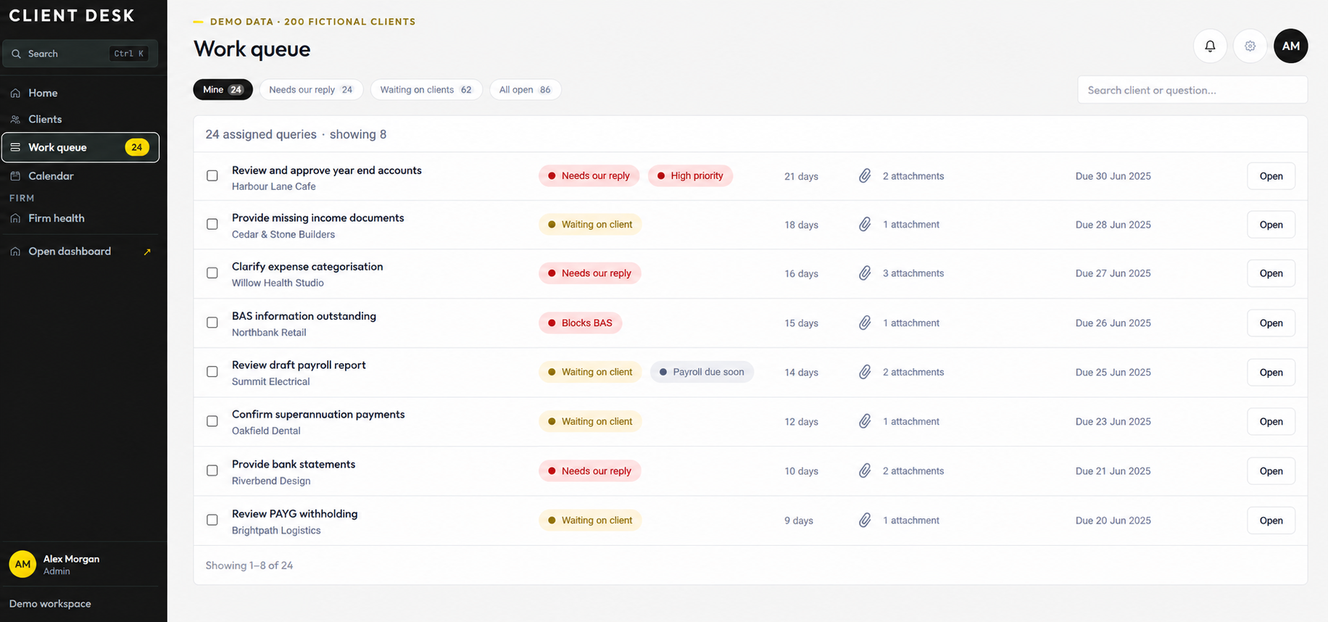Screen dimensions: 1328x622
Task: Focus the Search client or question field
Action: [1192, 90]
